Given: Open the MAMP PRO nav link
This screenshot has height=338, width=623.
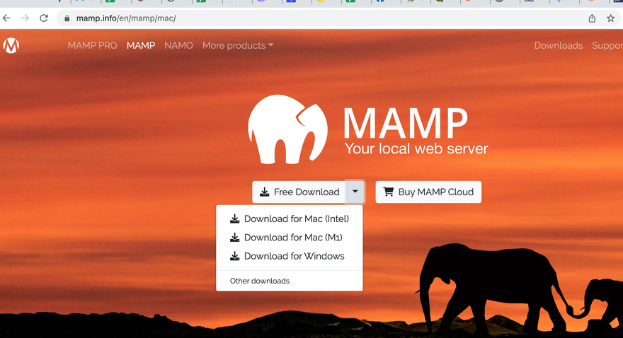Looking at the screenshot, I should point(92,45).
